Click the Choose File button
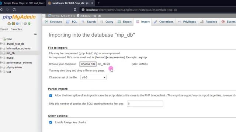This screenshot has width=236, height=132. (x=88, y=64)
